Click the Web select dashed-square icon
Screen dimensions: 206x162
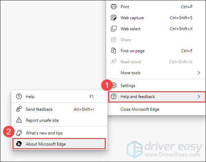(x=114, y=29)
